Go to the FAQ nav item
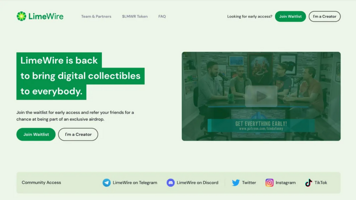Image resolution: width=356 pixels, height=200 pixels. coord(162,16)
